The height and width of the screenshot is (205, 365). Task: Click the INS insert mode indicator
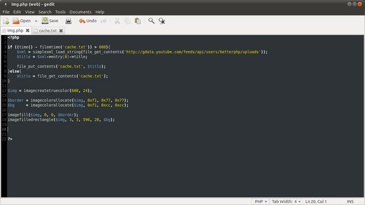[350, 202]
